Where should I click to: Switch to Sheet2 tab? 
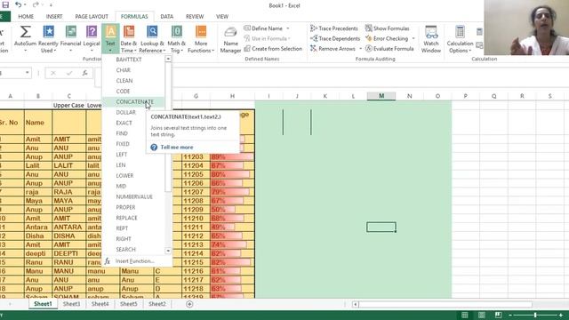157,304
